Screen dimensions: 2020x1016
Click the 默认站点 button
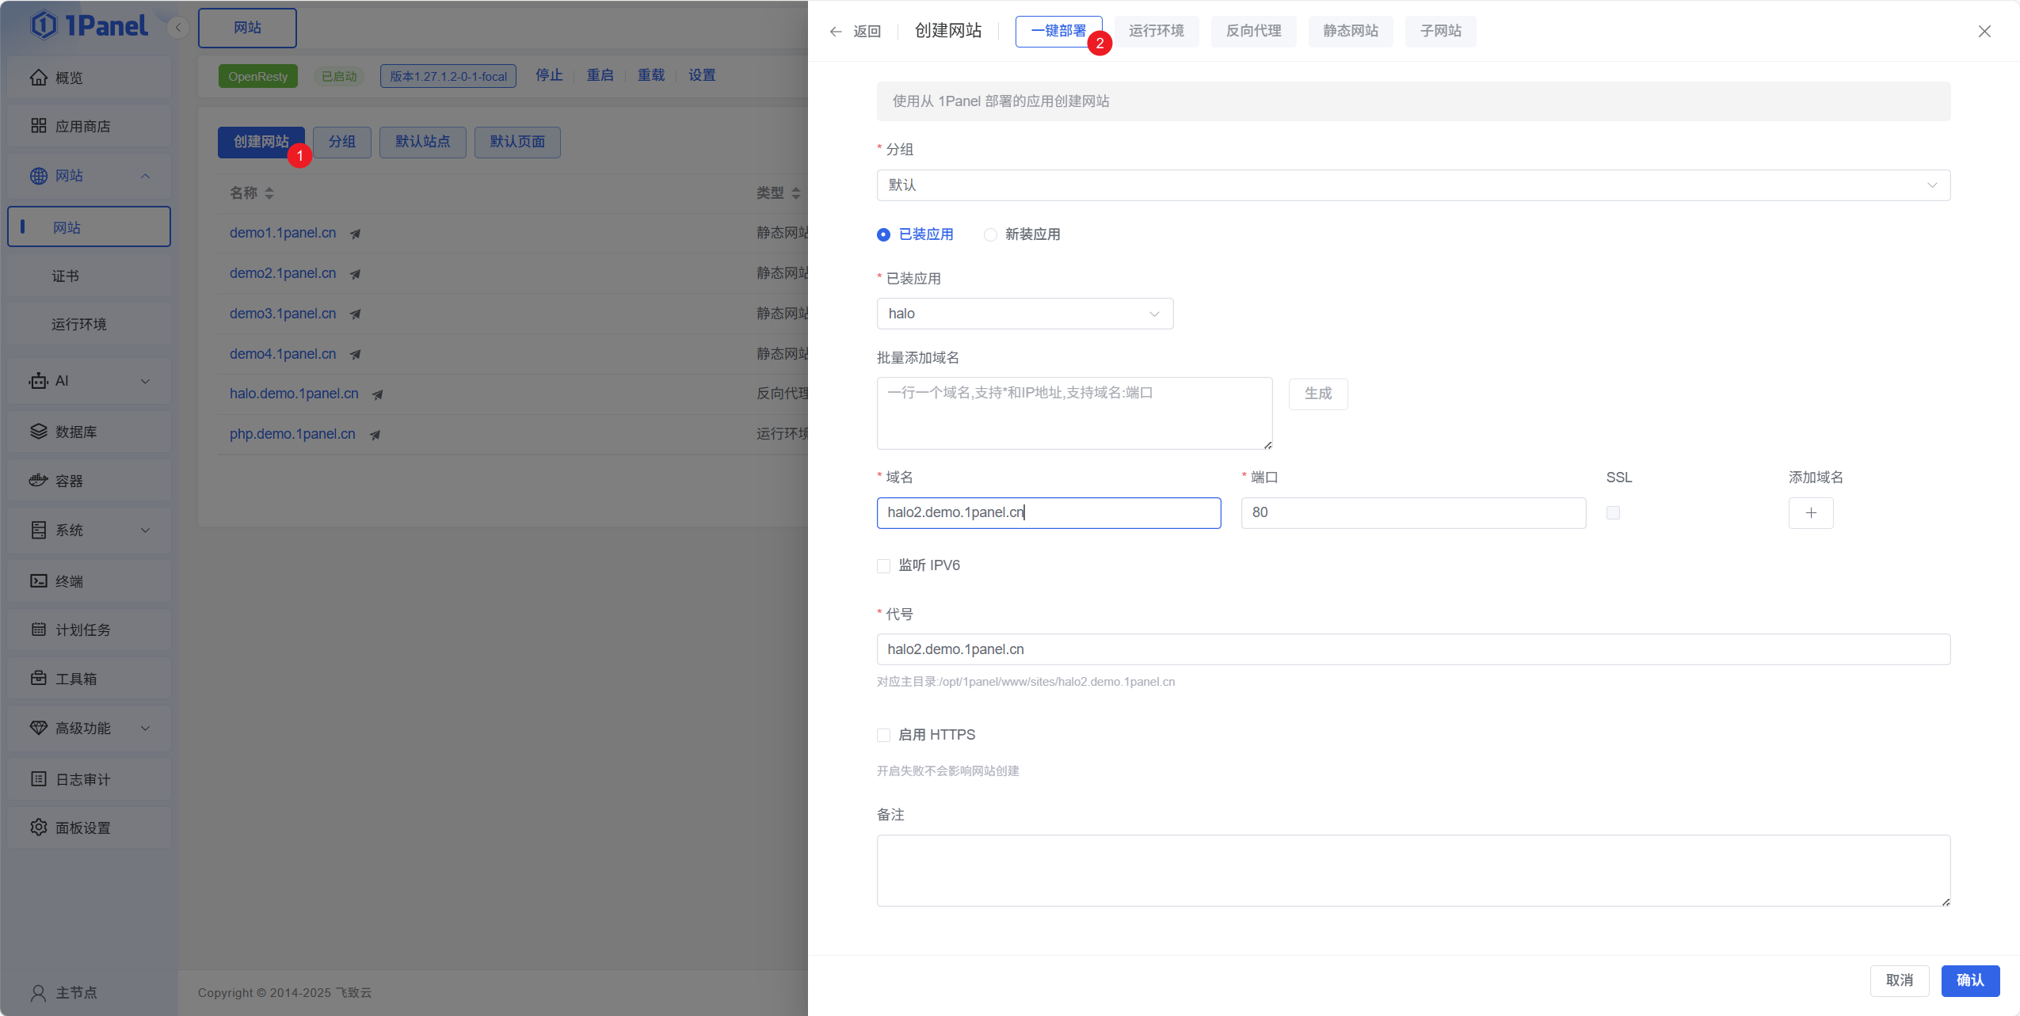pyautogui.click(x=422, y=142)
